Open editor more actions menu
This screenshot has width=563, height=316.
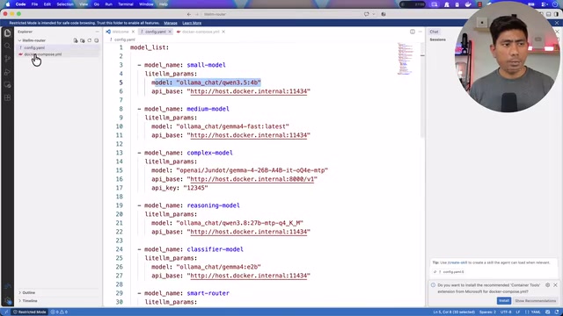pyautogui.click(x=420, y=32)
